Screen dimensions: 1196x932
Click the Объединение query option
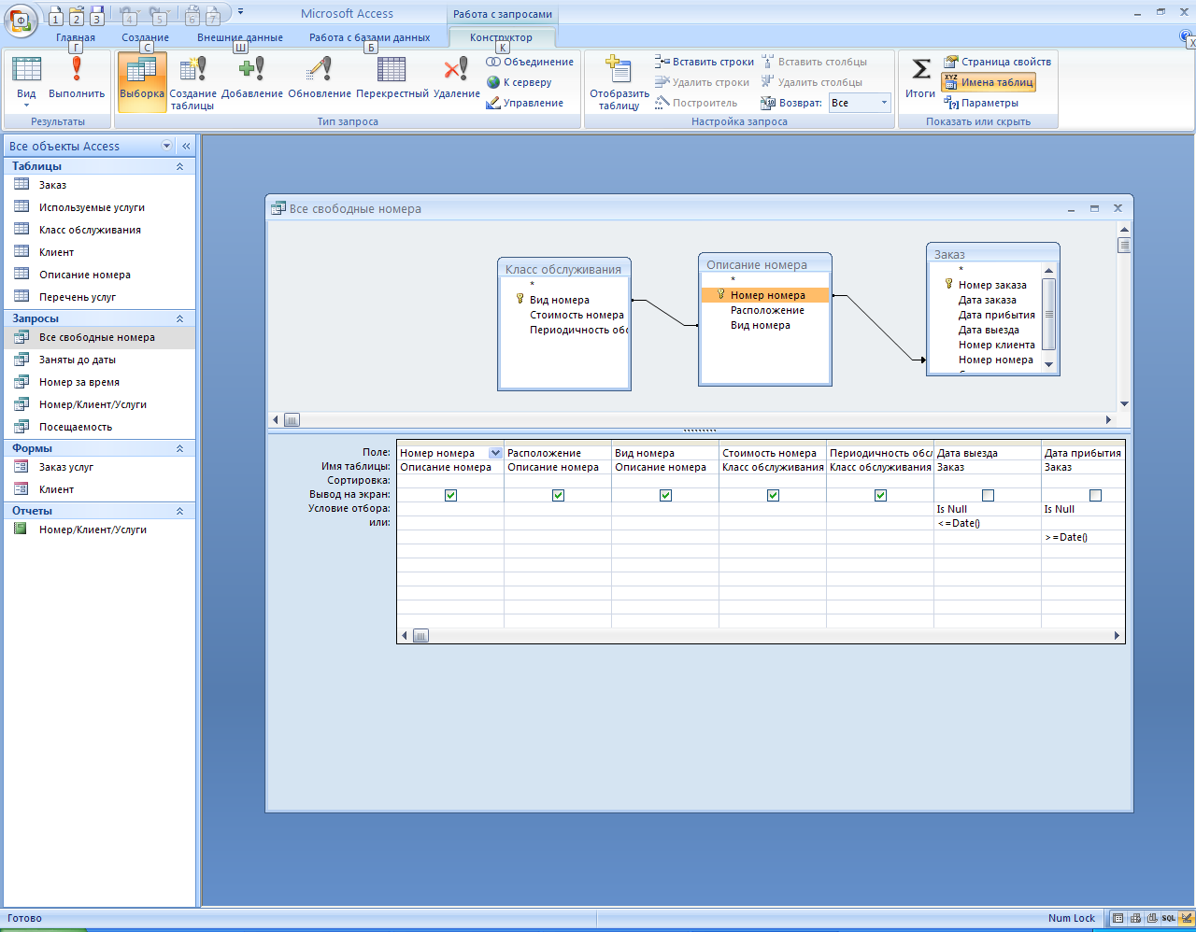(530, 62)
